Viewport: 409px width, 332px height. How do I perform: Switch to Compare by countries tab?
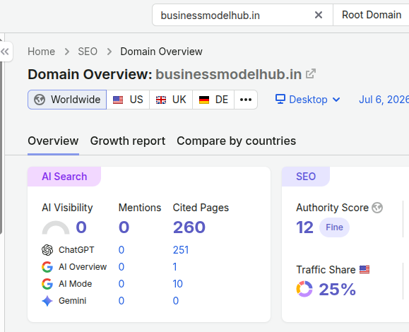237,141
